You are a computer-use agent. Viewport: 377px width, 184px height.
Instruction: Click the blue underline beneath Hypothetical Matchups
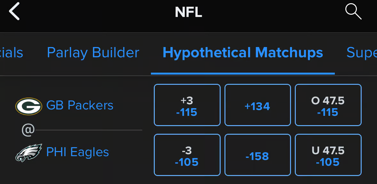pyautogui.click(x=243, y=73)
